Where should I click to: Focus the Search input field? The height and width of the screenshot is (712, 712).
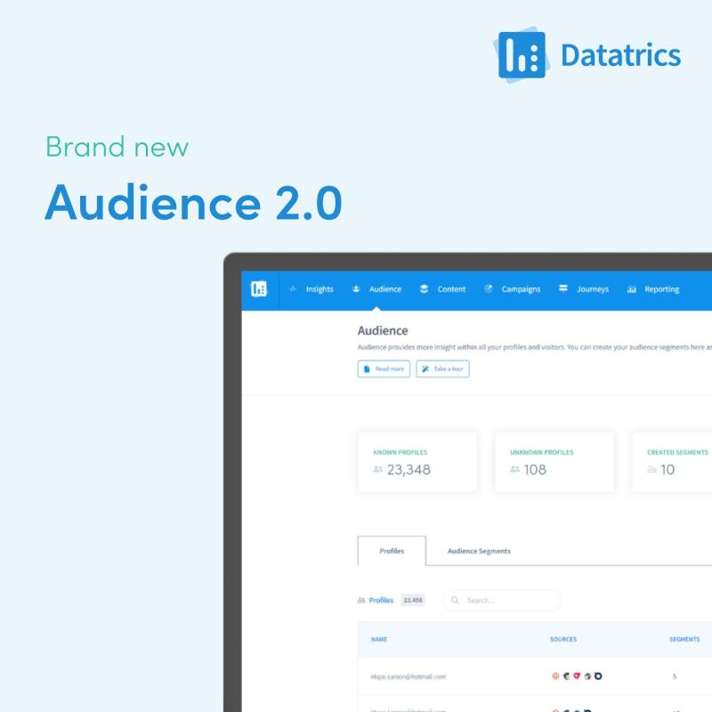502,600
